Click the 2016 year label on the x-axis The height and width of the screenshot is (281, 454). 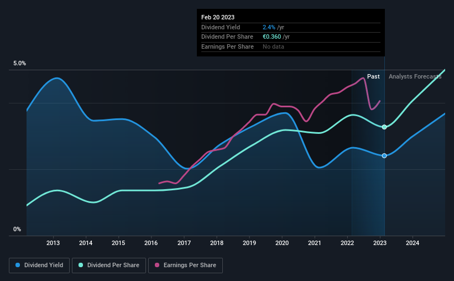pyautogui.click(x=152, y=243)
